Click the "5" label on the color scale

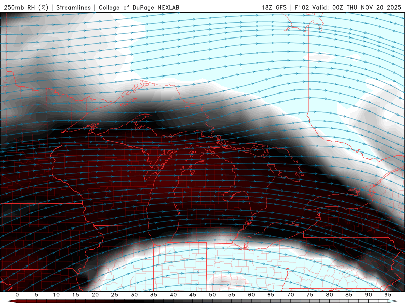pos(36,295)
